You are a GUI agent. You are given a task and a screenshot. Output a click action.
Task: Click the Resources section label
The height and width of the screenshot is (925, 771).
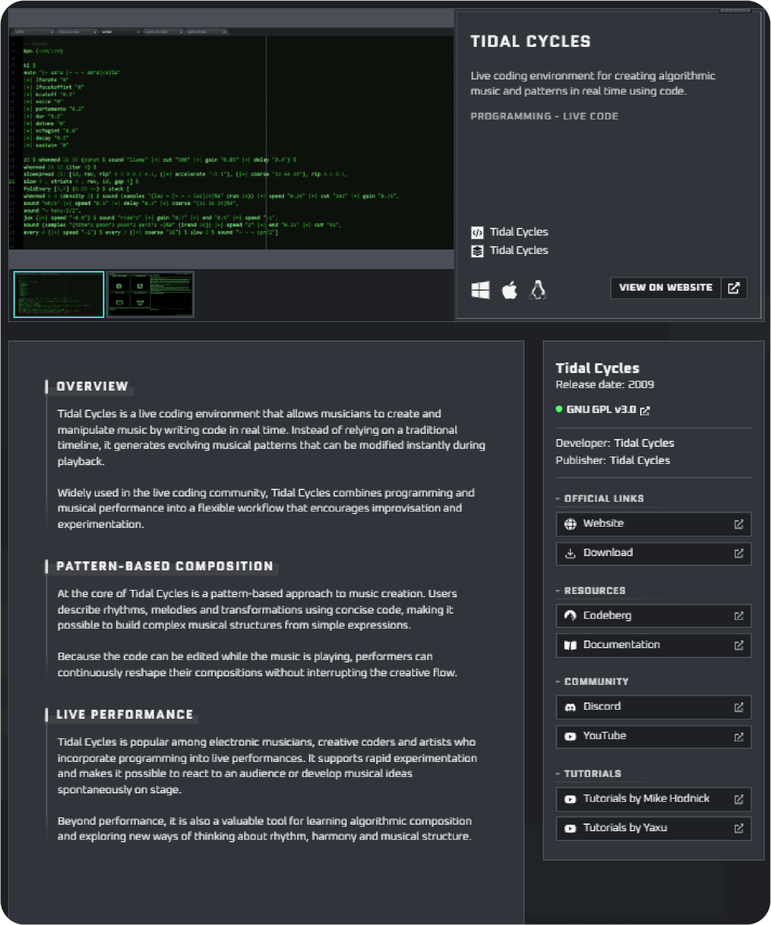[595, 591]
